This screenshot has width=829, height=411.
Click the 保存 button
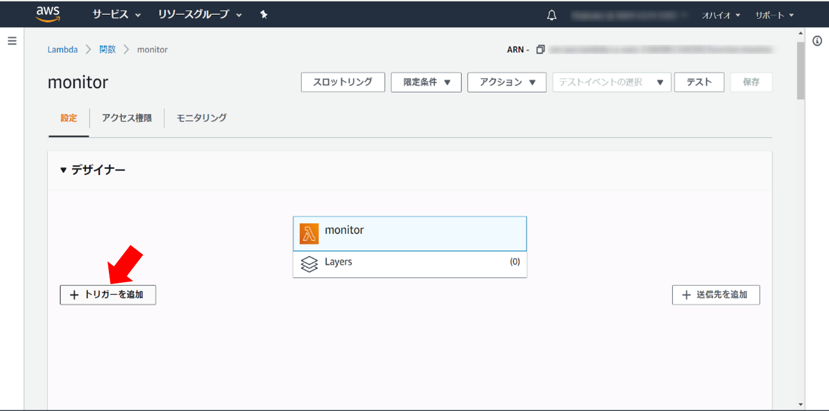(x=751, y=82)
